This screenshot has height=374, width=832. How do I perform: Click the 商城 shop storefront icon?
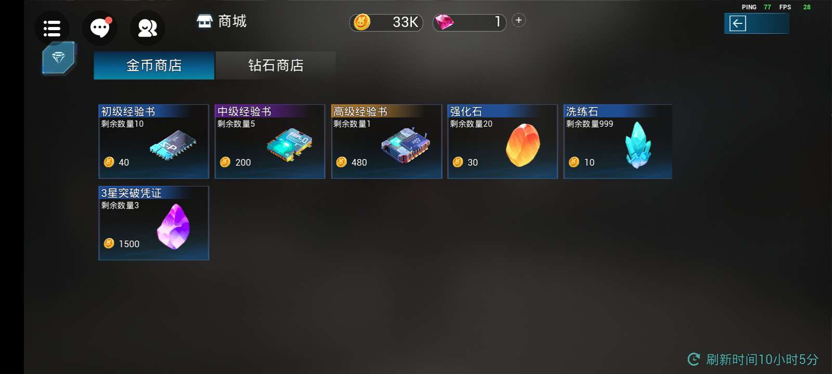coord(205,21)
